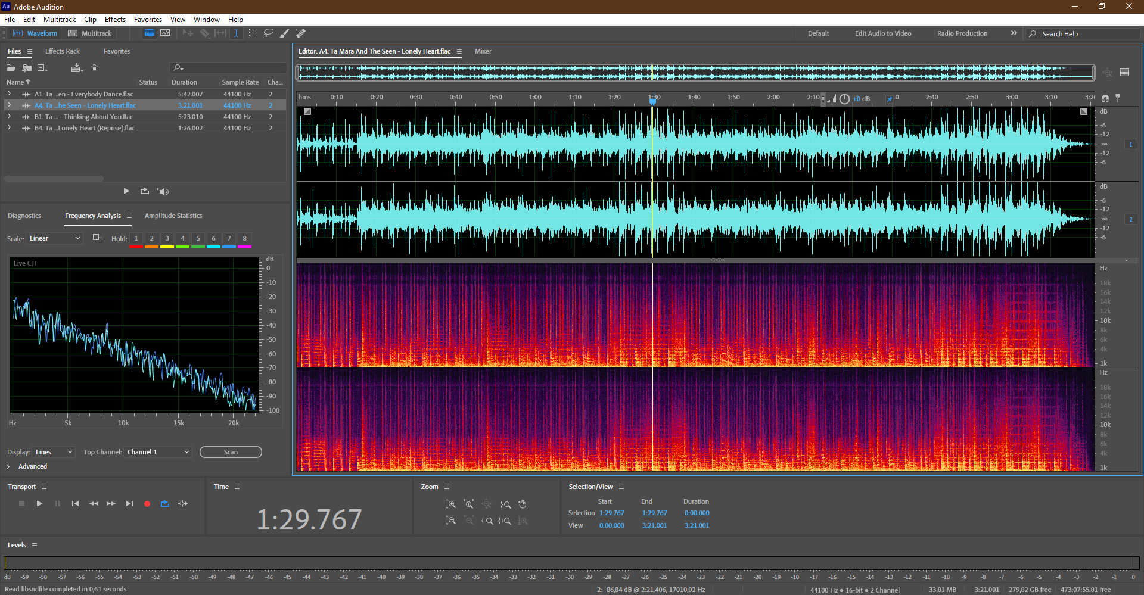Zoom In Time icon

(x=469, y=504)
